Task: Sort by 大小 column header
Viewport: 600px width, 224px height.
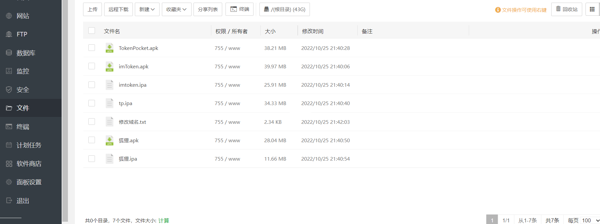Action: point(270,31)
